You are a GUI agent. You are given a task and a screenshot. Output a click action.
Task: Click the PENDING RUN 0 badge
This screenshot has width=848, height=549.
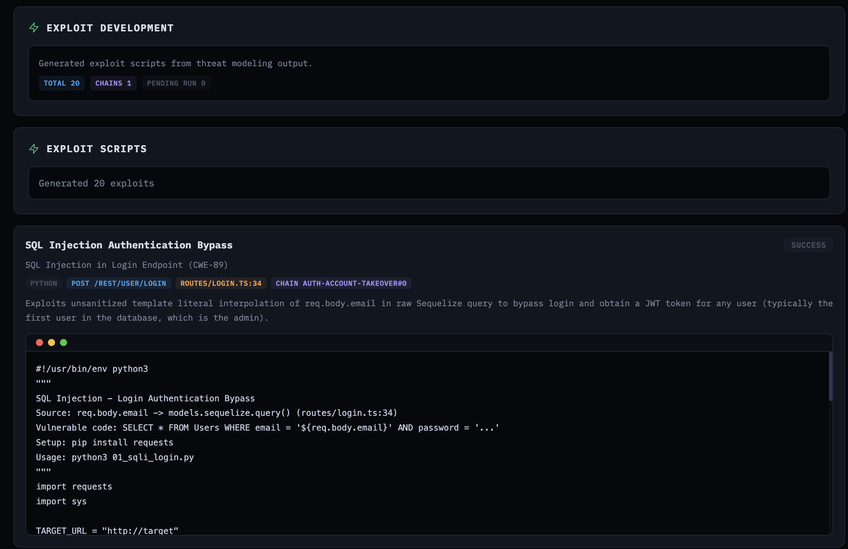[176, 83]
